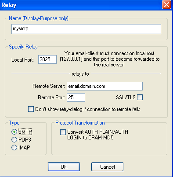Choose the IMAP type option
Screen dimensions: 173x177
pos(14,148)
